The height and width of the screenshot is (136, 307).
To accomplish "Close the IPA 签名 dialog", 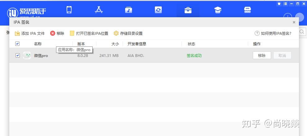I will [x=294, y=22].
